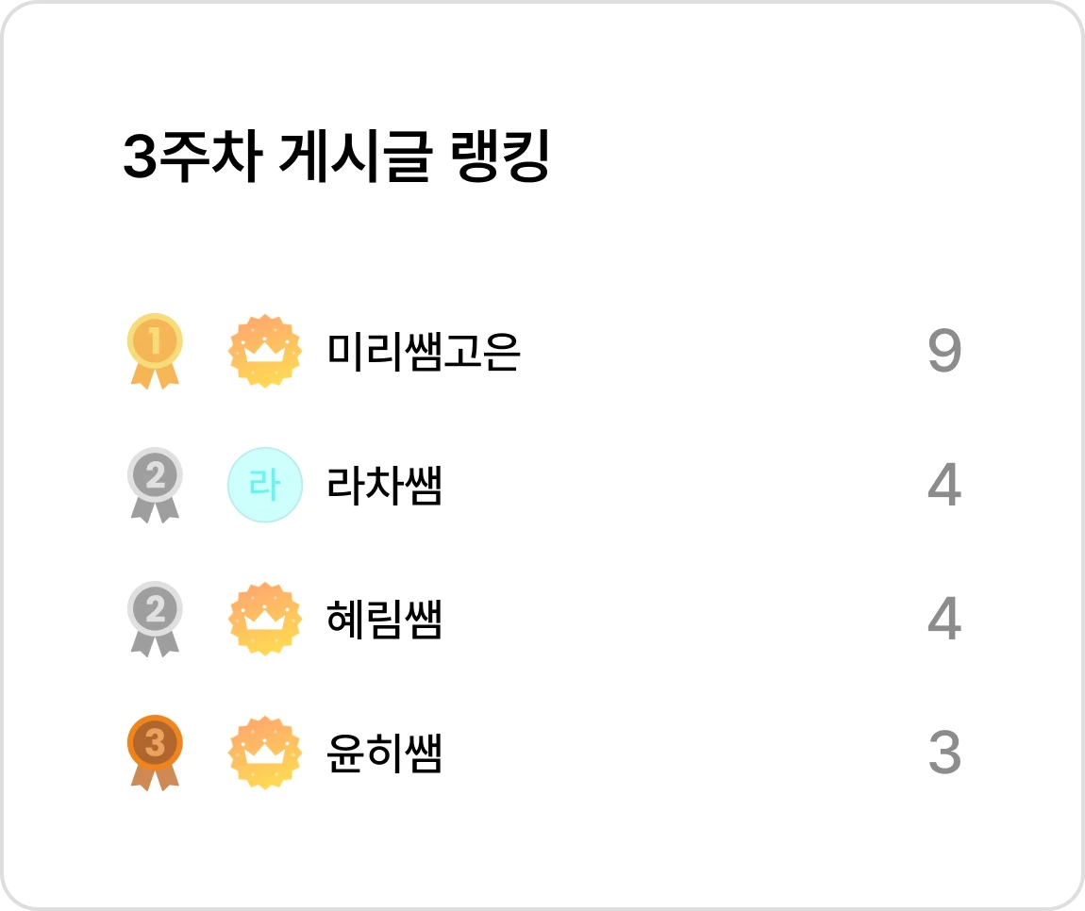This screenshot has height=911, width=1085.
Task: Open 혜림쌤's crown badge avatar
Action: click(x=265, y=619)
